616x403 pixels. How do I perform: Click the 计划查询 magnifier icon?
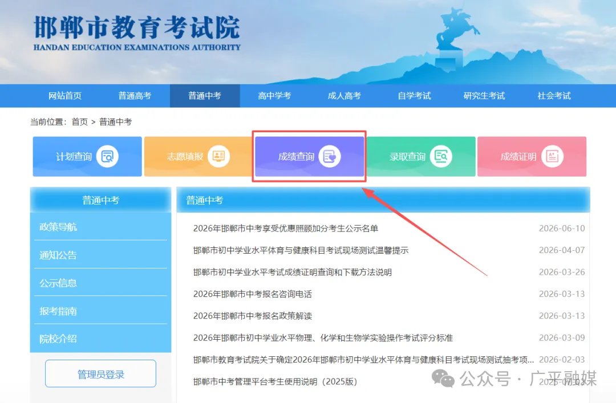(107, 156)
